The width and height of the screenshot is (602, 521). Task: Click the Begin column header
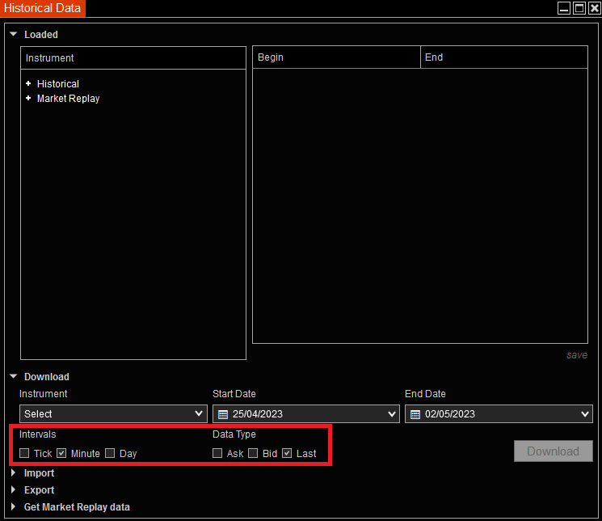336,57
